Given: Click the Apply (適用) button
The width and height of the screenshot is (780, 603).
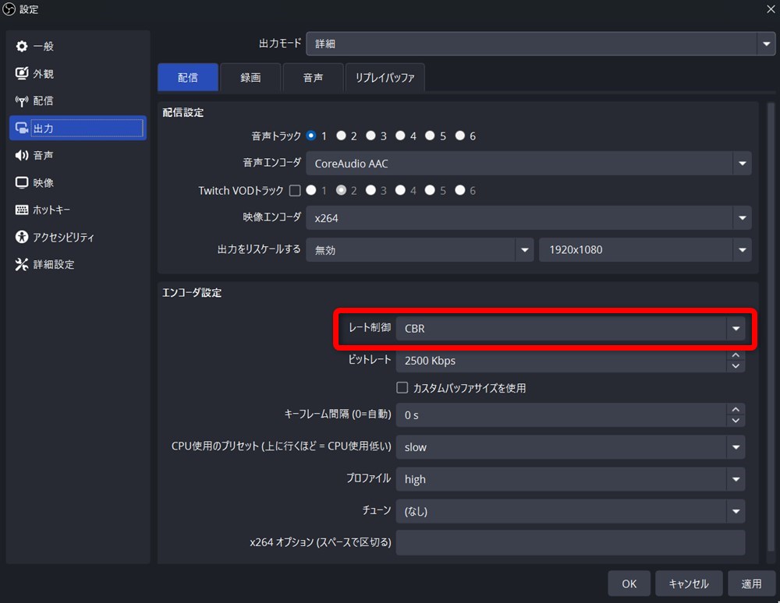Looking at the screenshot, I should pyautogui.click(x=751, y=584).
